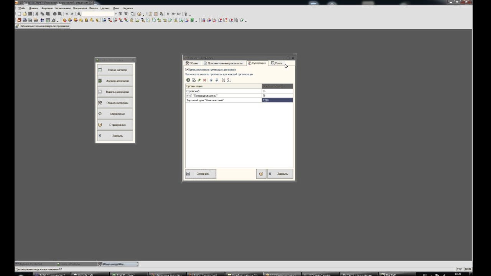
Task: Open Макеты договоров from the side panel
Action: pyautogui.click(x=115, y=92)
